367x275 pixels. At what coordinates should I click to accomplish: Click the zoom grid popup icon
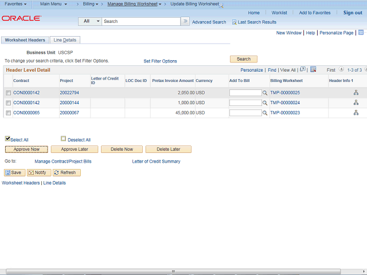pos(303,70)
